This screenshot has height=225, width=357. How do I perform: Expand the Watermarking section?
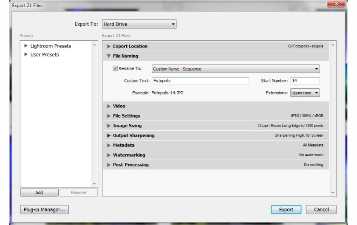coord(109,155)
